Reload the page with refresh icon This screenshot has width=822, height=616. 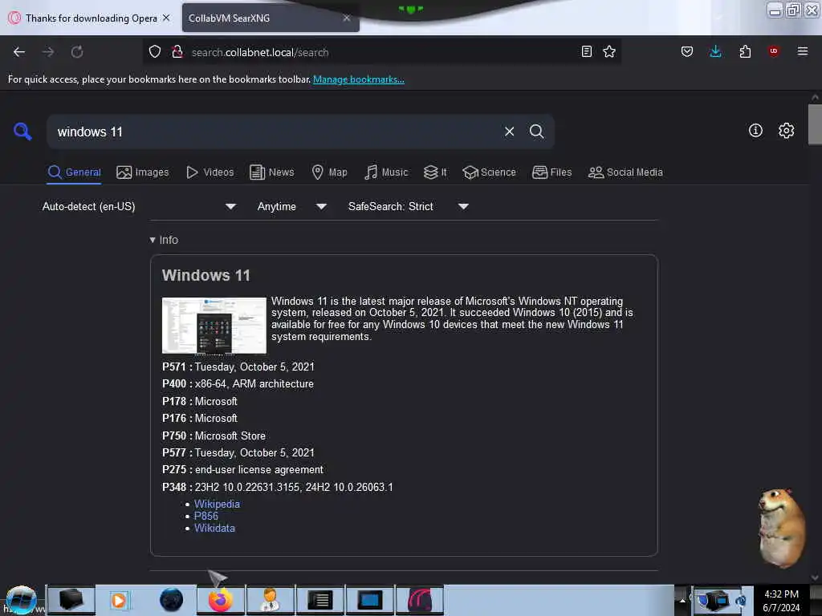[77, 52]
